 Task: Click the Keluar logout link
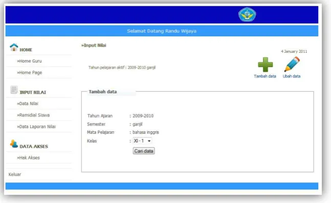[15, 174]
